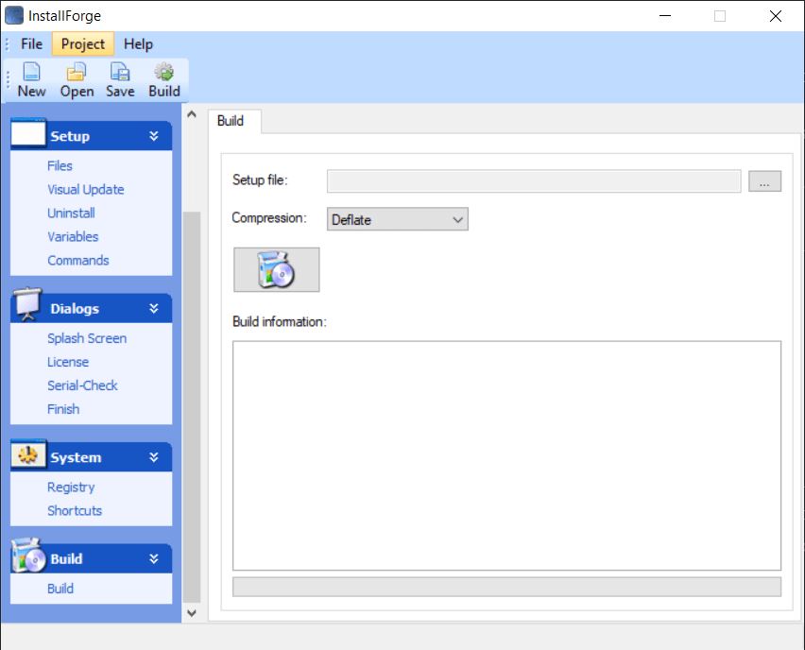The width and height of the screenshot is (805, 650).
Task: Click the Dialogs section projector screen icon
Action: [x=27, y=304]
